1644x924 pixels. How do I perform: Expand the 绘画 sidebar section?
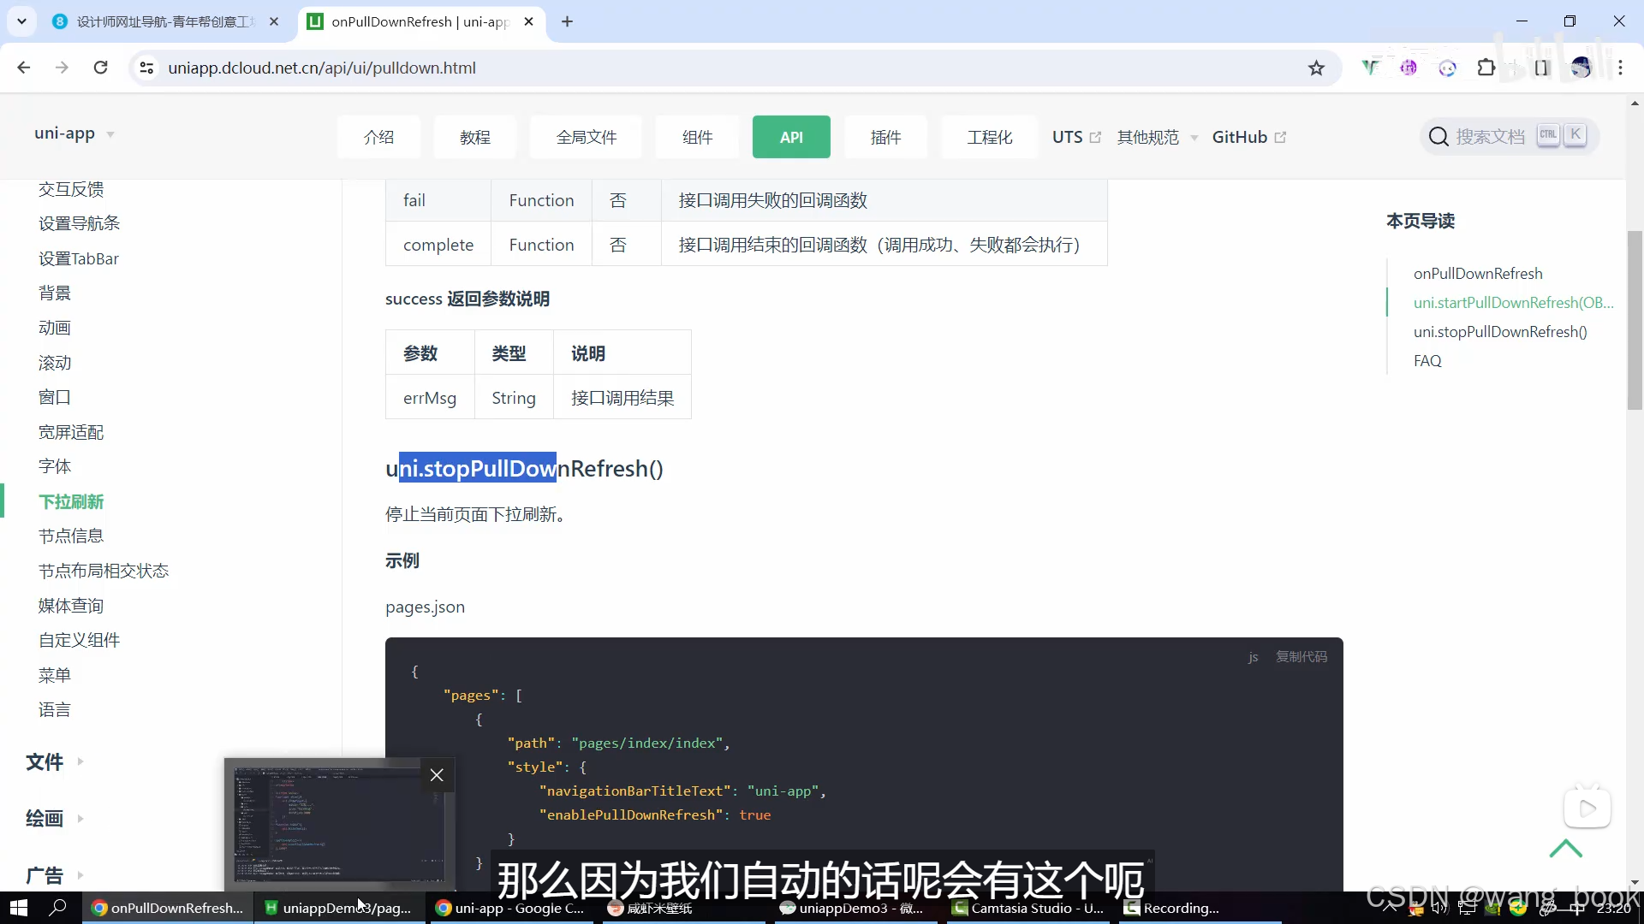click(54, 819)
